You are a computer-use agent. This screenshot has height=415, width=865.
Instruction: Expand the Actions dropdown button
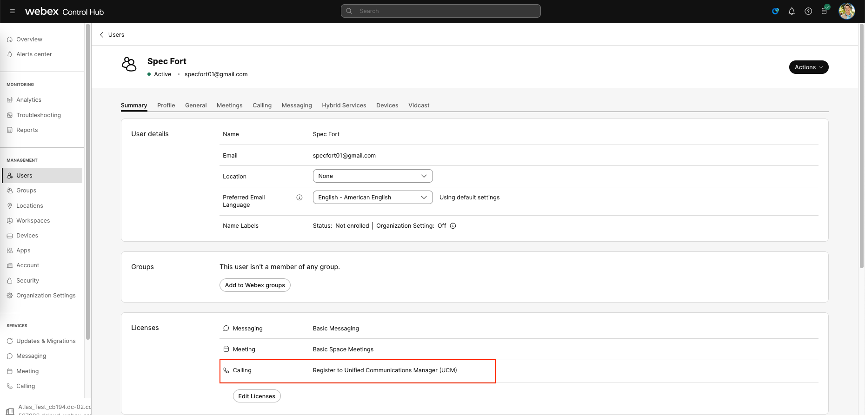(x=808, y=67)
